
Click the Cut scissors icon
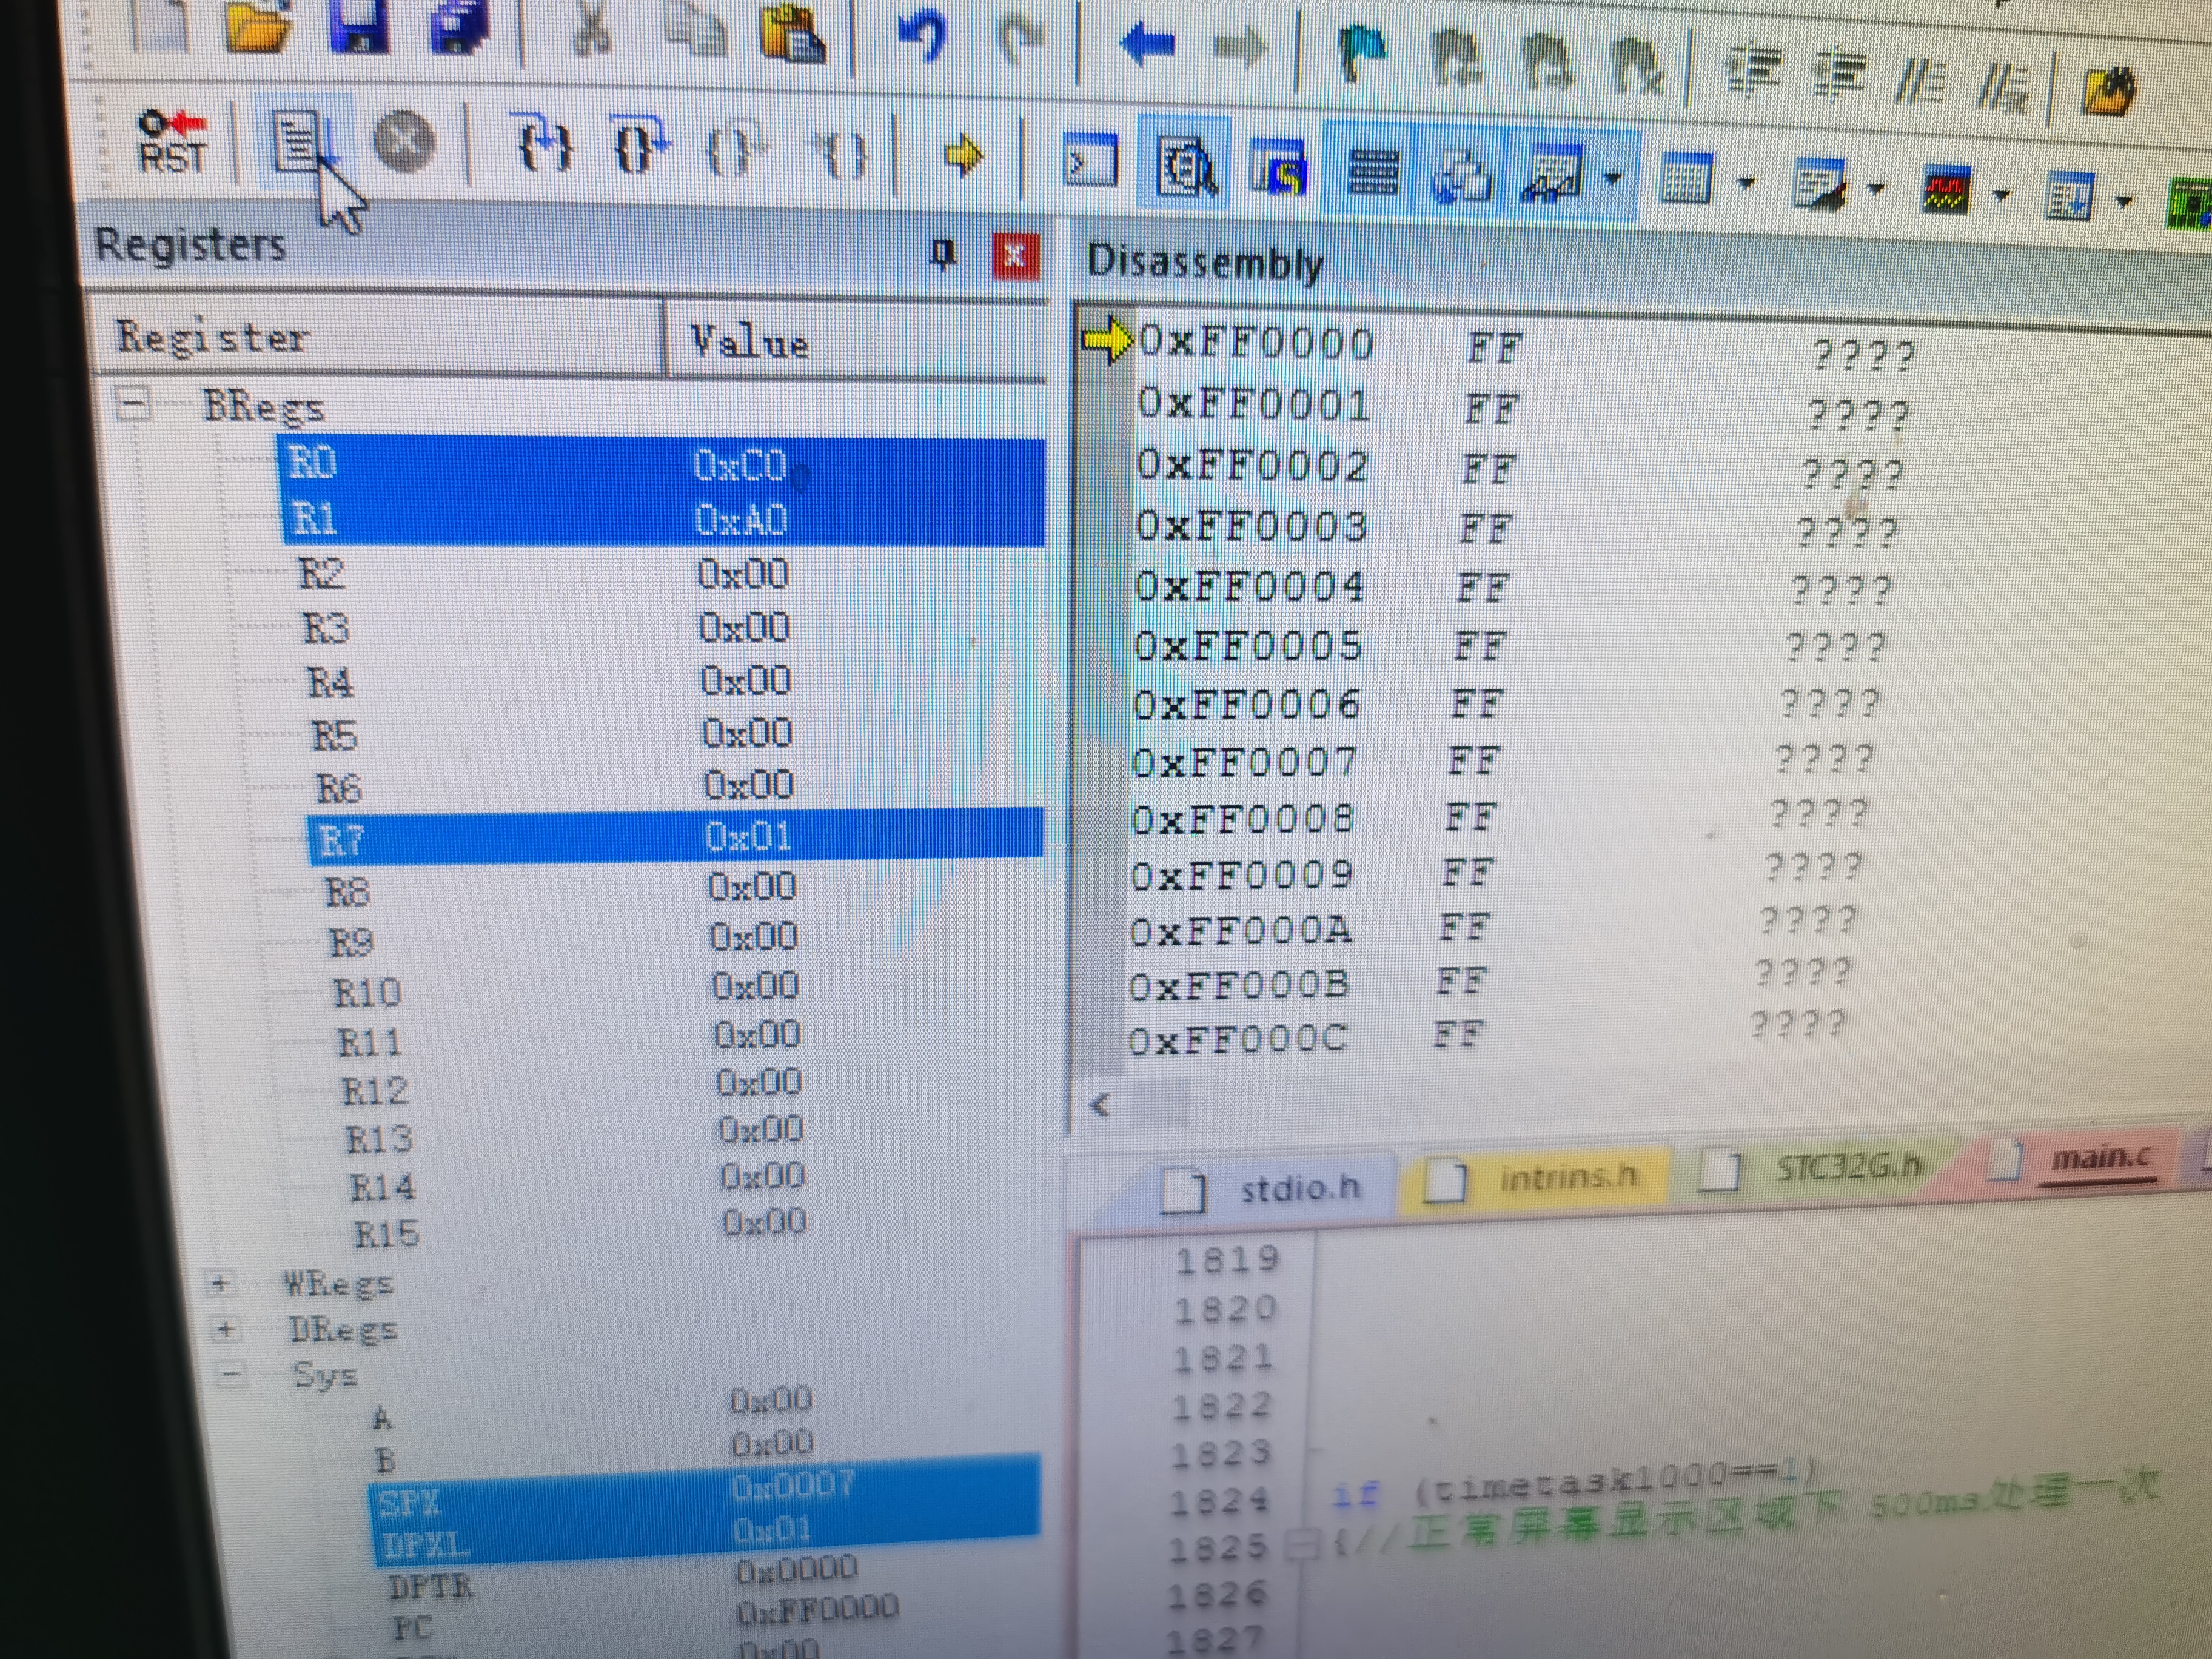[592, 28]
